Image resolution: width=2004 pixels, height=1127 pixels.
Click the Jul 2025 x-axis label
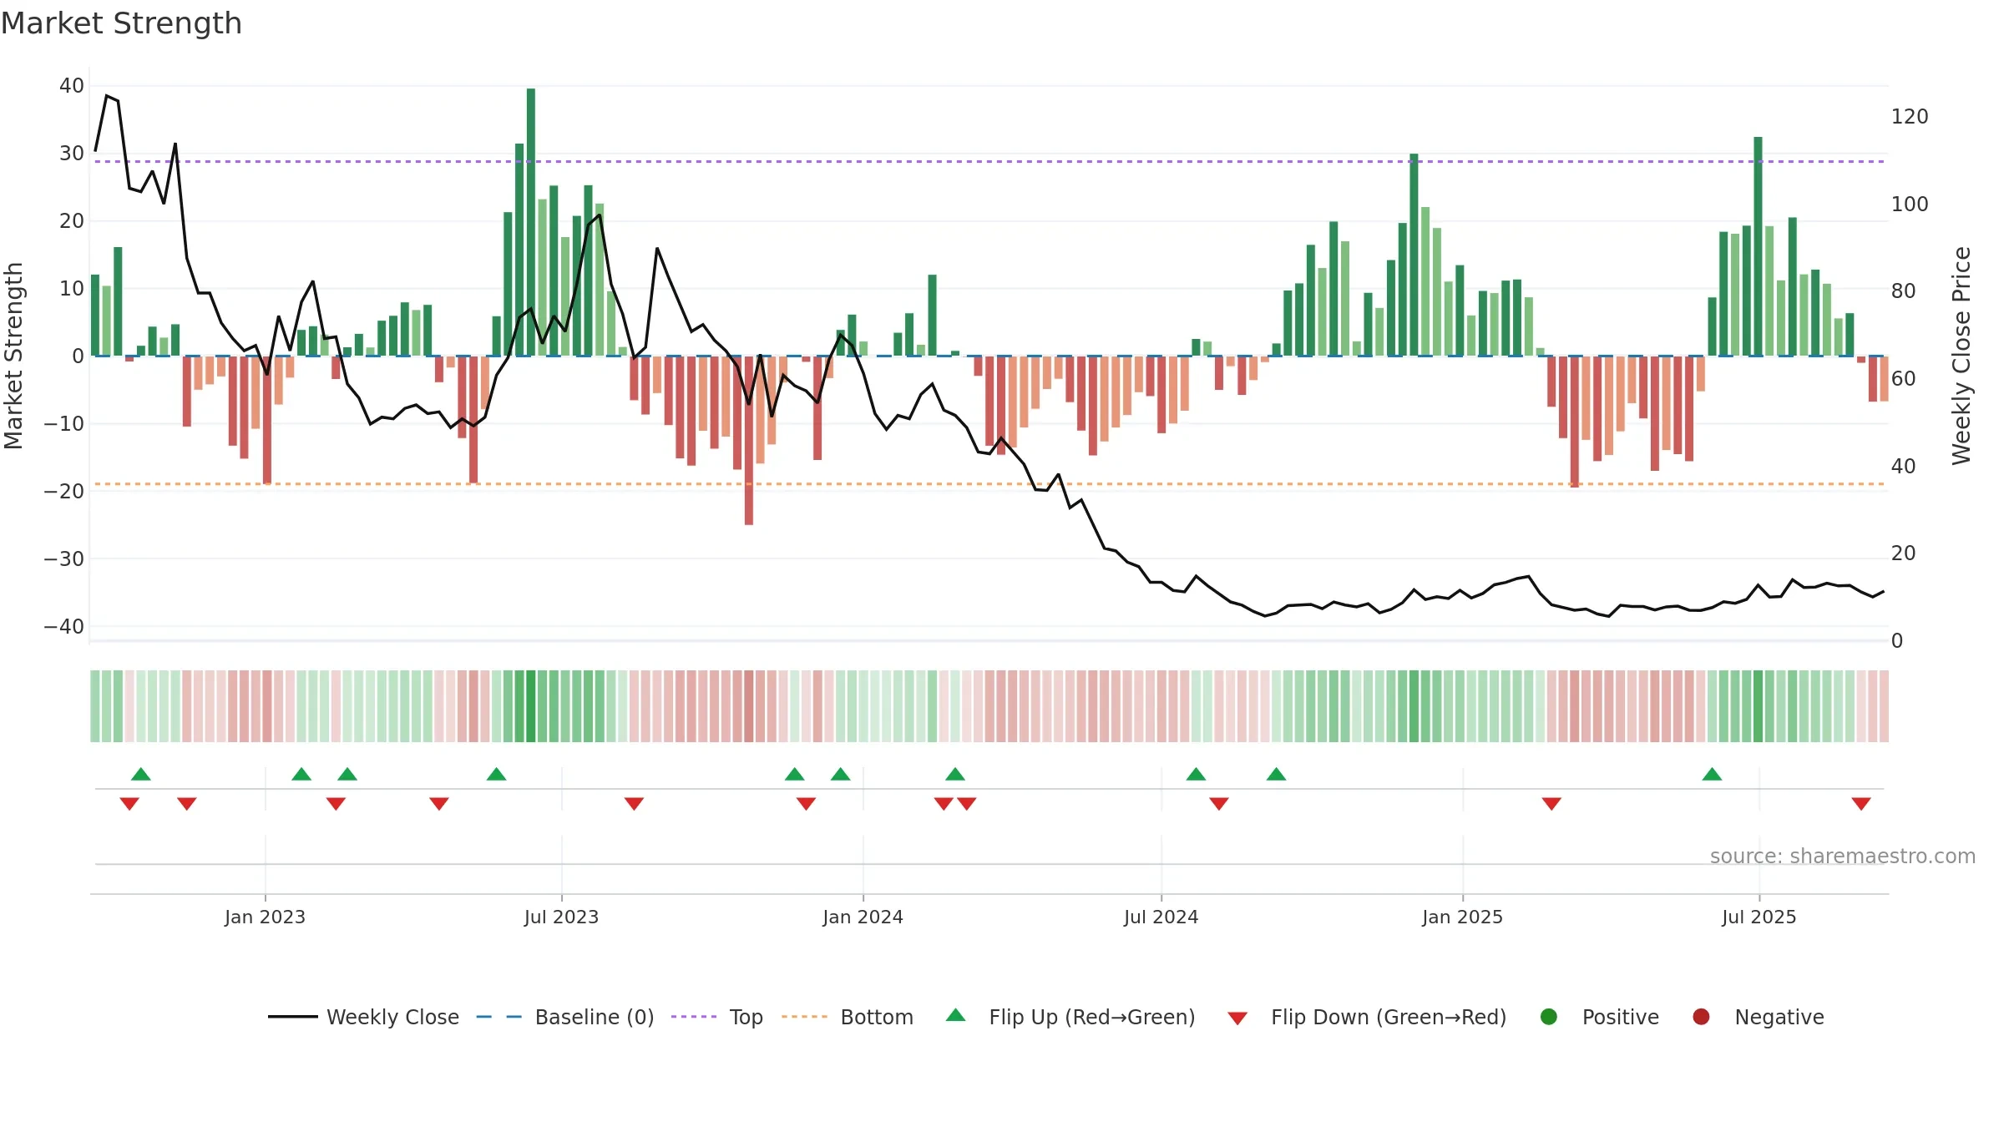(x=1759, y=917)
